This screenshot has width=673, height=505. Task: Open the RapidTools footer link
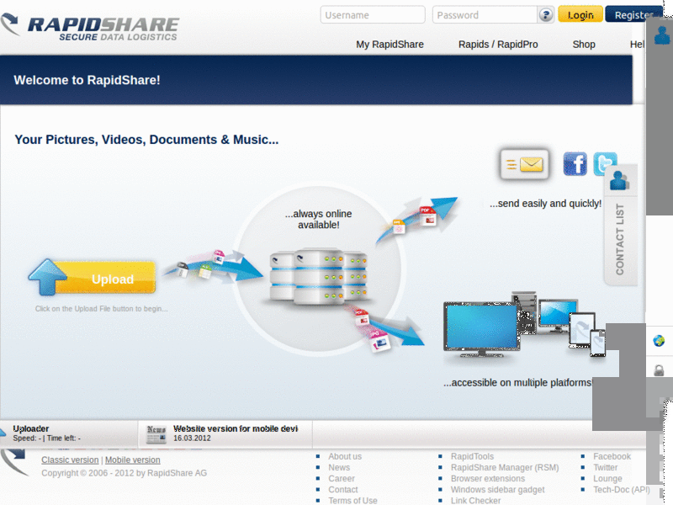[472, 456]
